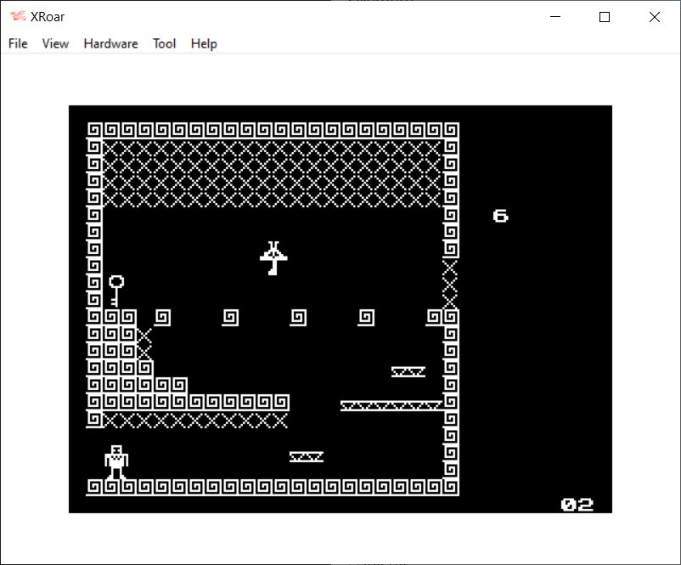Open the Tool menu
The width and height of the screenshot is (681, 565).
164,43
